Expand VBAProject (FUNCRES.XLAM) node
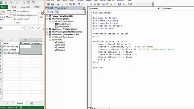Viewport: 194px width, 109px height. [x=47, y=29]
